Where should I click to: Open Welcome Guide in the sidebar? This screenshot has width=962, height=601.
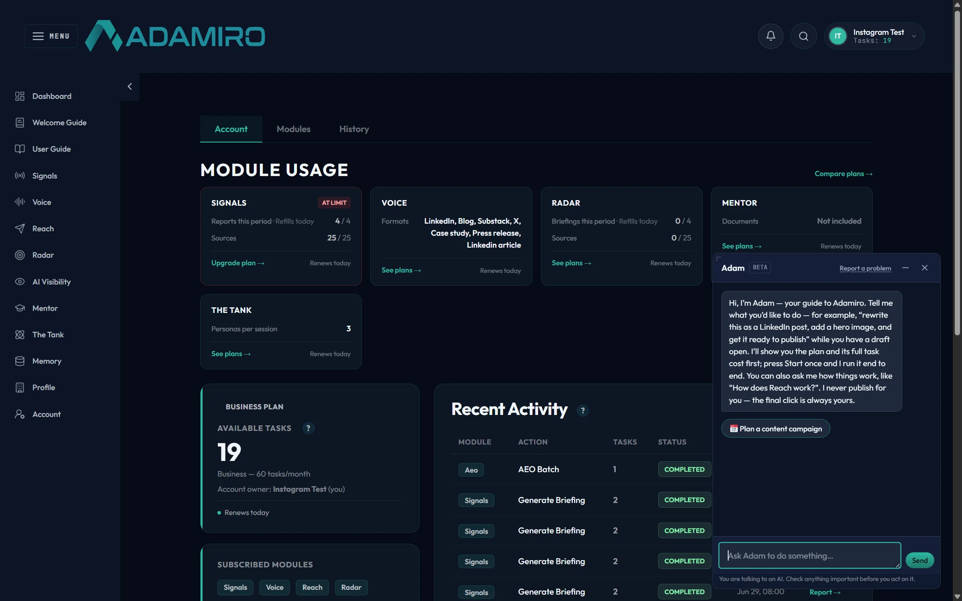[60, 122]
